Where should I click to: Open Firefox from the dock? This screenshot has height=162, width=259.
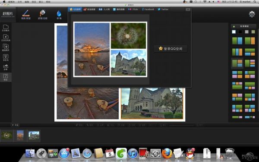pos(167,153)
